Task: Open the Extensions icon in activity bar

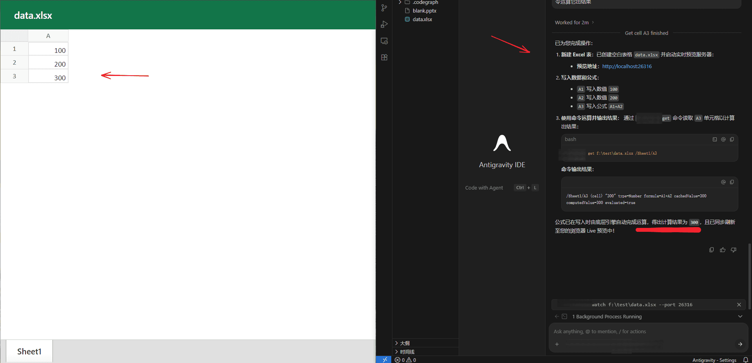Action: coord(384,57)
